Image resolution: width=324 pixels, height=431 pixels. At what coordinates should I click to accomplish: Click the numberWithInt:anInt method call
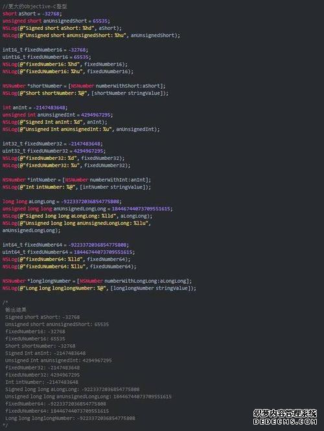coord(119,180)
